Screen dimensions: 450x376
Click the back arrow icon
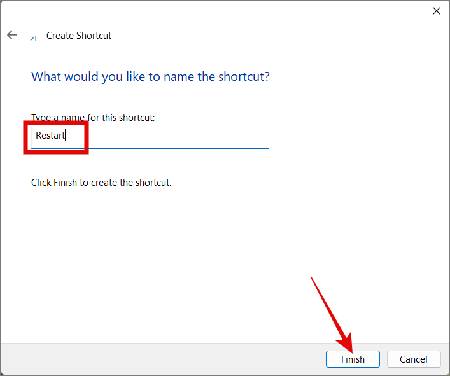point(12,35)
